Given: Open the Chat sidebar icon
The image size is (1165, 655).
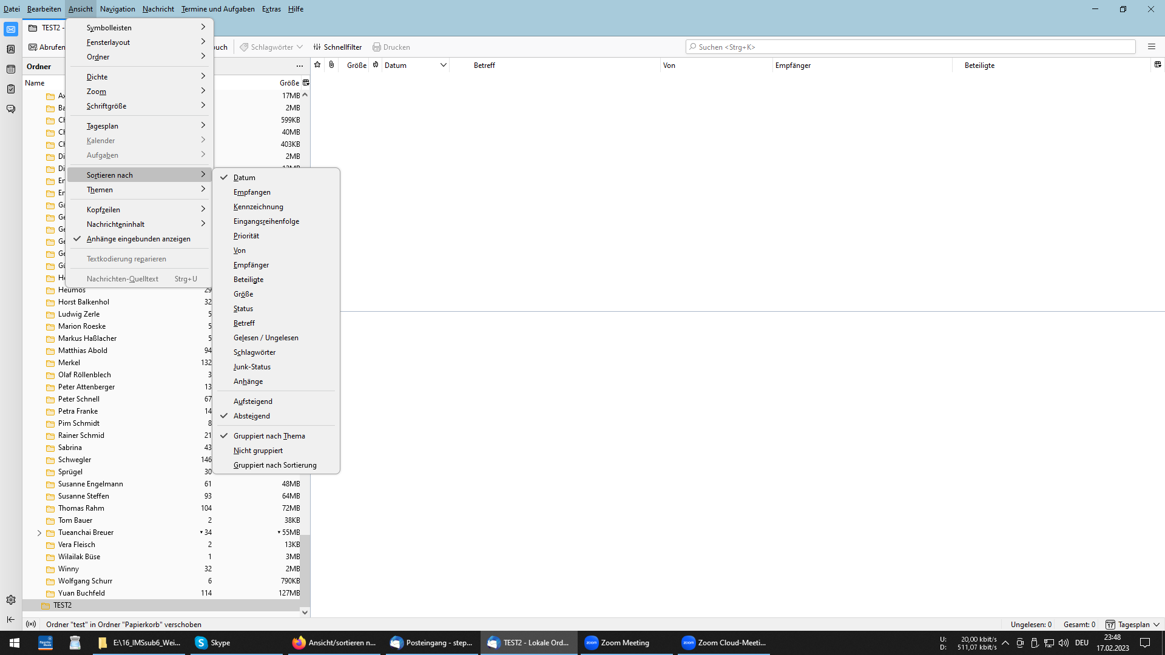Looking at the screenshot, I should coord(11,109).
